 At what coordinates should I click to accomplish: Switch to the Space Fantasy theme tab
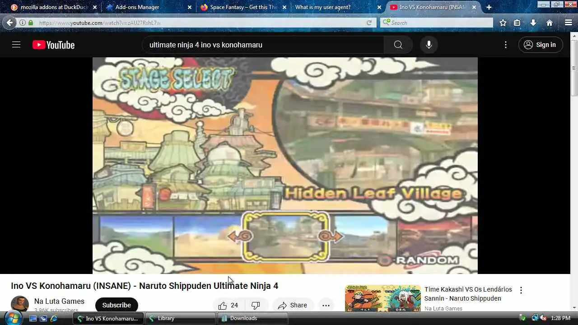[244, 7]
